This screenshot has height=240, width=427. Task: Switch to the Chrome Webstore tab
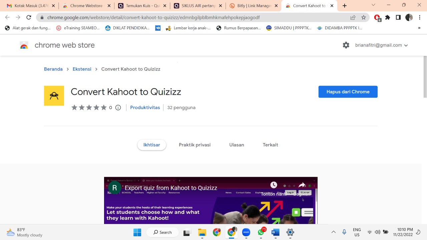86,6
